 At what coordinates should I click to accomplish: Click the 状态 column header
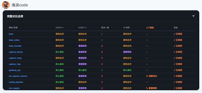tap(176, 28)
